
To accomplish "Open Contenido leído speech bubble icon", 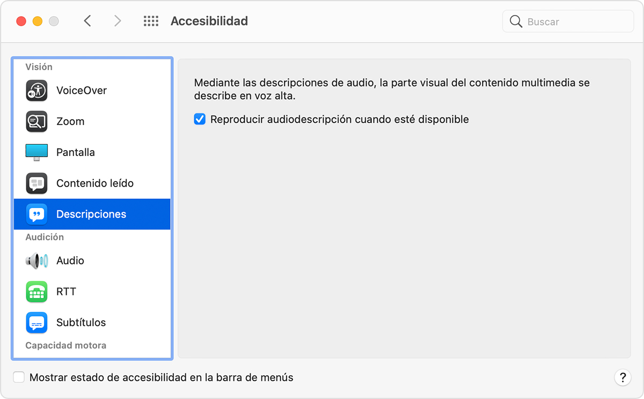I will click(x=36, y=183).
